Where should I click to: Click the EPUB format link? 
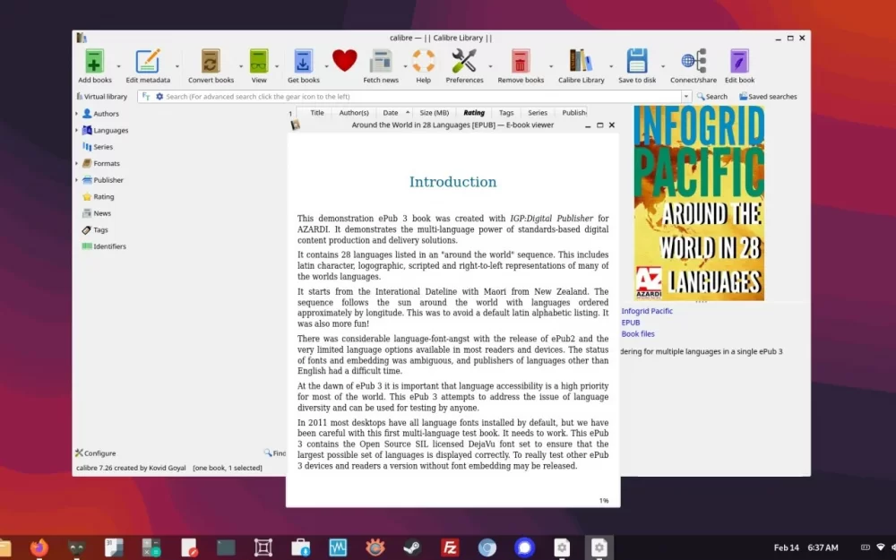click(x=630, y=323)
